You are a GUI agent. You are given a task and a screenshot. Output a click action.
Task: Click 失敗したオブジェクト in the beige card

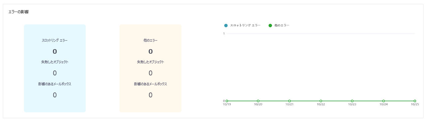point(150,62)
